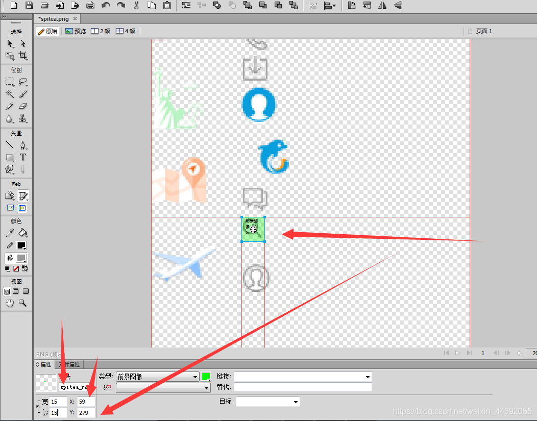Open the 属性 properties tab
This screenshot has width=537, height=421.
[44, 364]
